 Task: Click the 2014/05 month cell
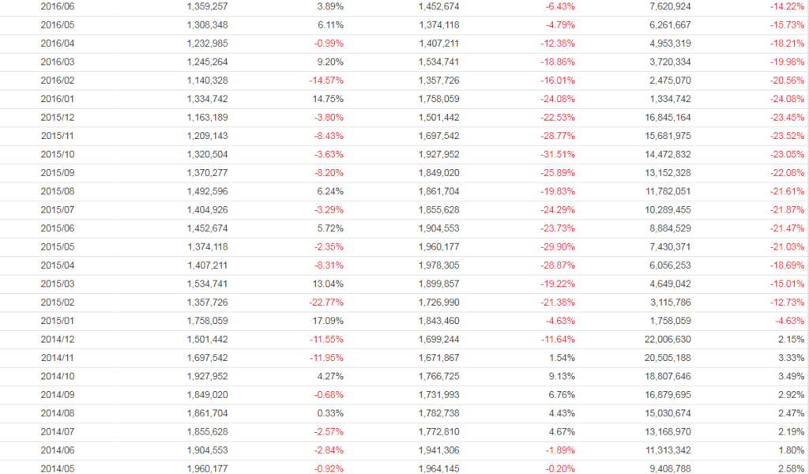[x=57, y=469]
